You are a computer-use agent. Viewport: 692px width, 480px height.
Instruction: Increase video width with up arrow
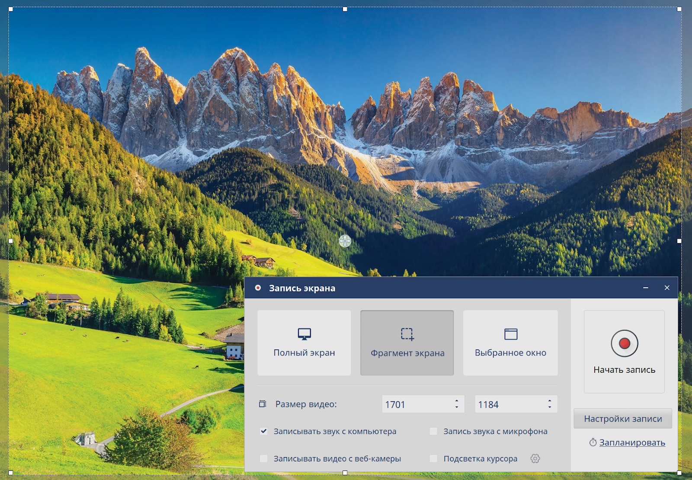pos(457,400)
